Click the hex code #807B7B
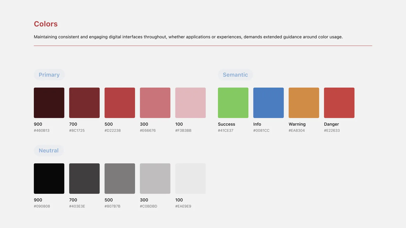406x228 pixels. tap(112, 206)
